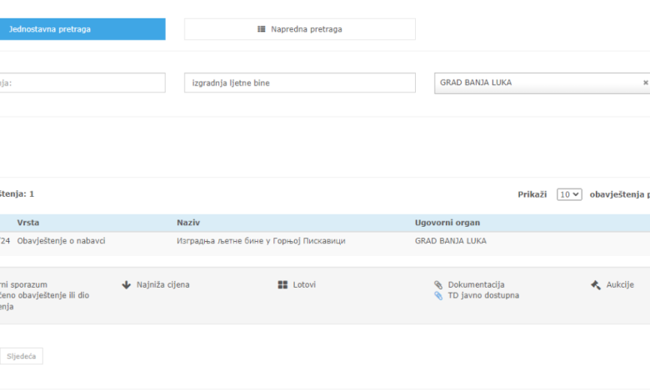Screen dimensions: 650x392
Task: Click the Najniža cijena down-arrow icon
Action: coord(127,284)
